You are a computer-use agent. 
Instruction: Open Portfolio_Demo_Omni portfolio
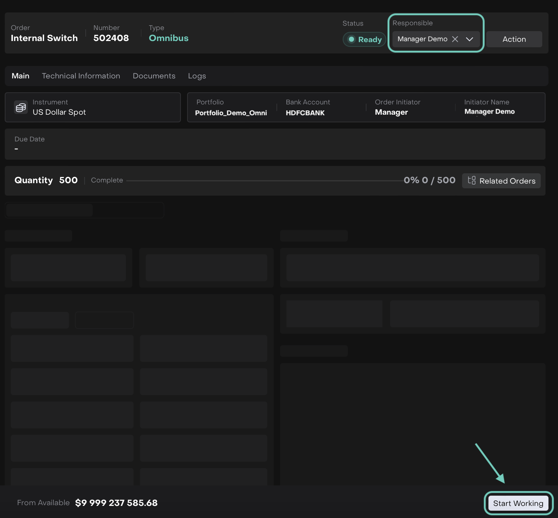coord(231,113)
